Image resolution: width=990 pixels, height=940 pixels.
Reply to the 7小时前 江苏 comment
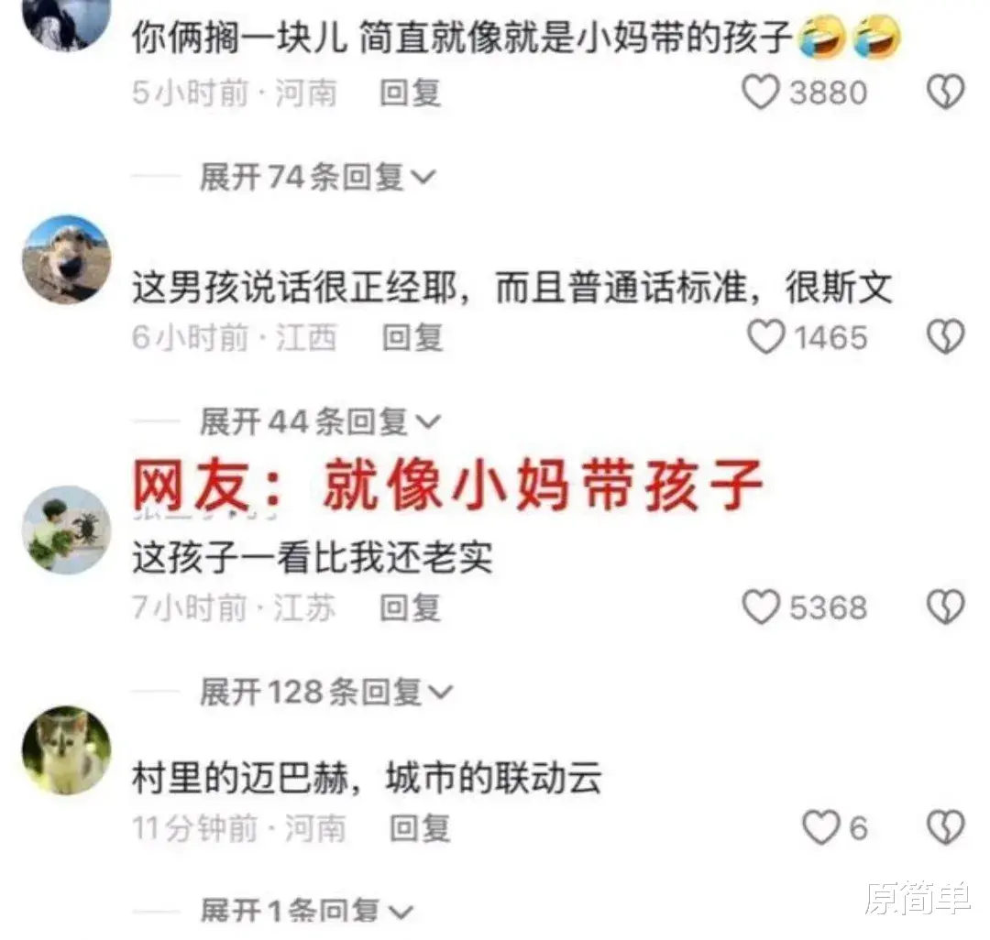click(x=411, y=608)
